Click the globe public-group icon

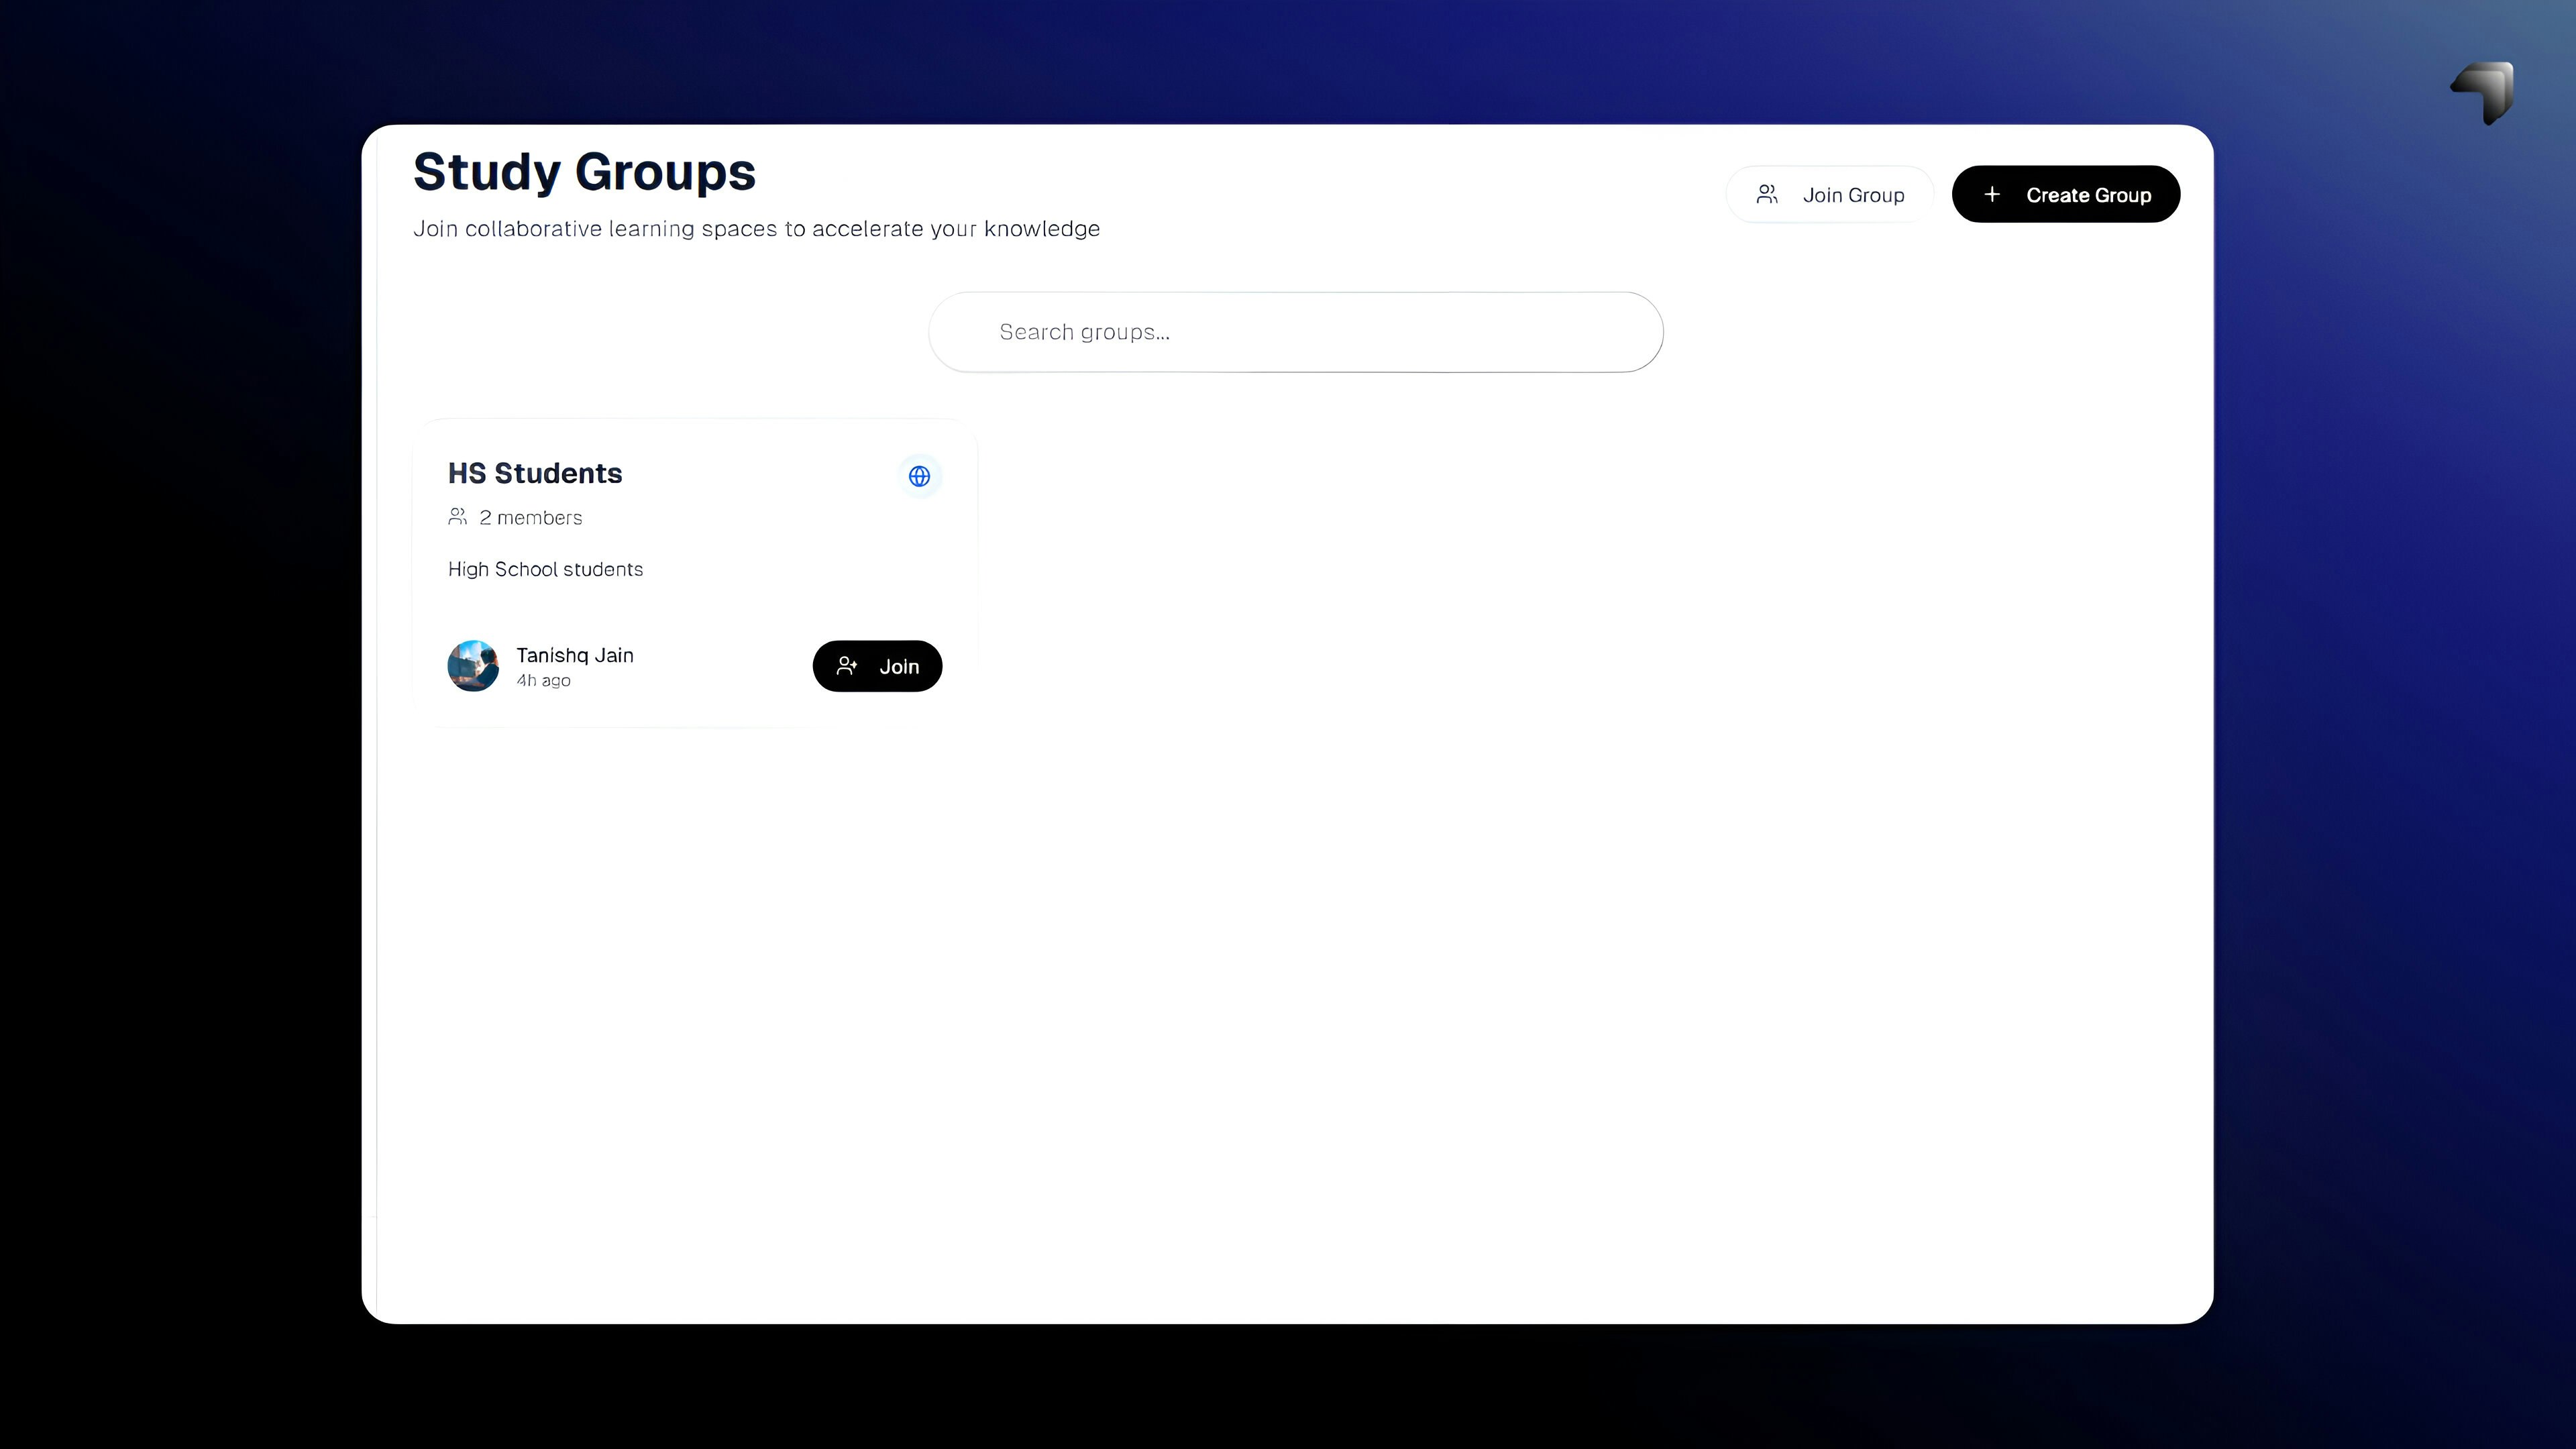[919, 476]
